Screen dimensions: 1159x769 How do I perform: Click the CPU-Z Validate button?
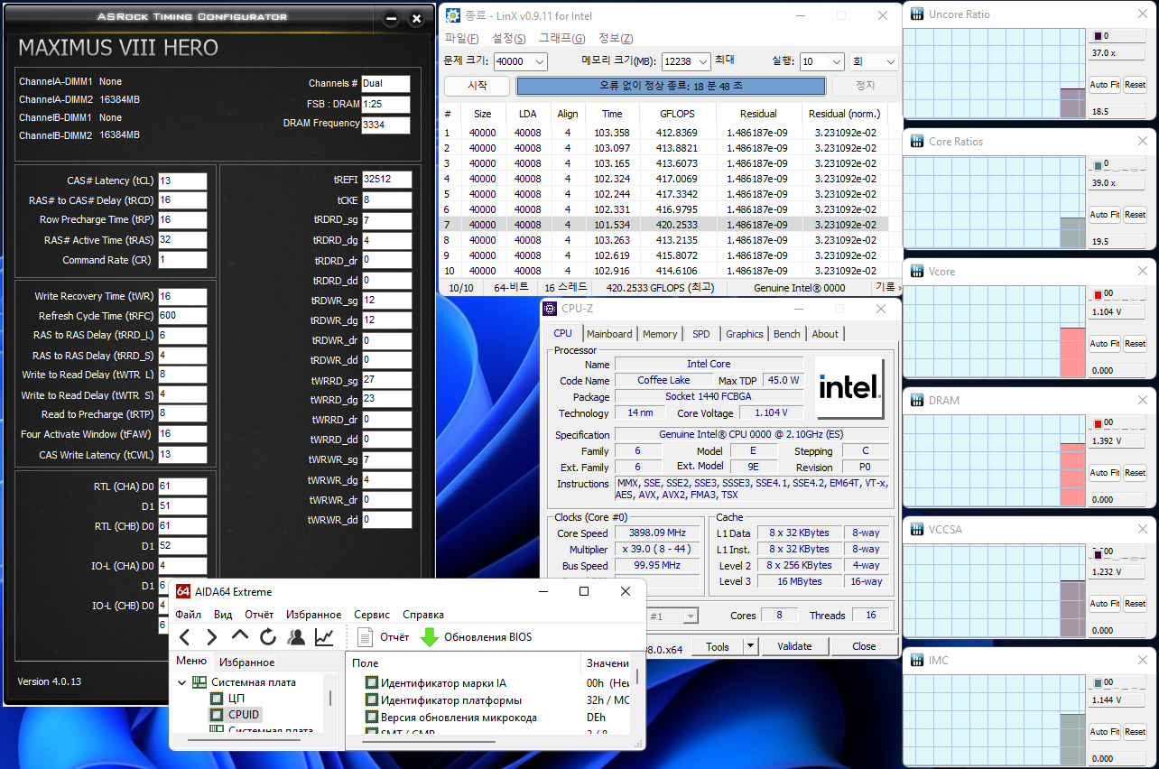pyautogui.click(x=794, y=646)
